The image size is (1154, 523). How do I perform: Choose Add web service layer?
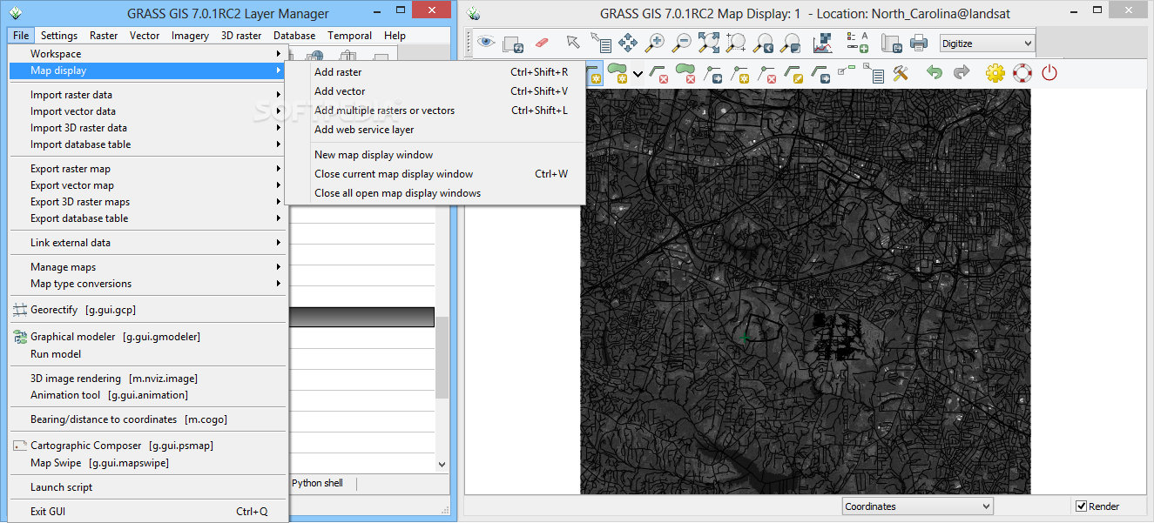[x=435, y=130]
